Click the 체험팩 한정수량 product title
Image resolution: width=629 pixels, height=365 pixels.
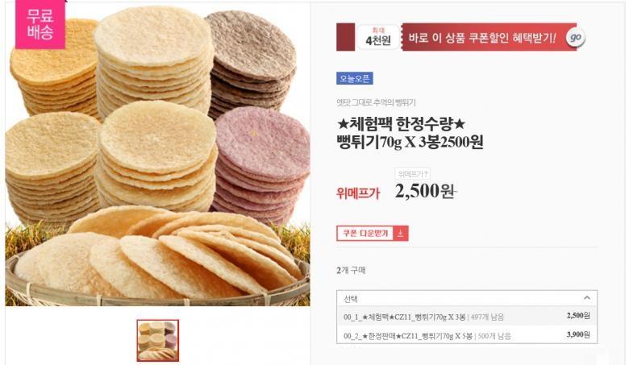pyautogui.click(x=410, y=133)
